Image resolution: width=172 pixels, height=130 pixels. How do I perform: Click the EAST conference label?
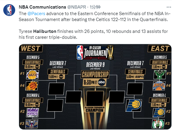(x=160, y=49)
